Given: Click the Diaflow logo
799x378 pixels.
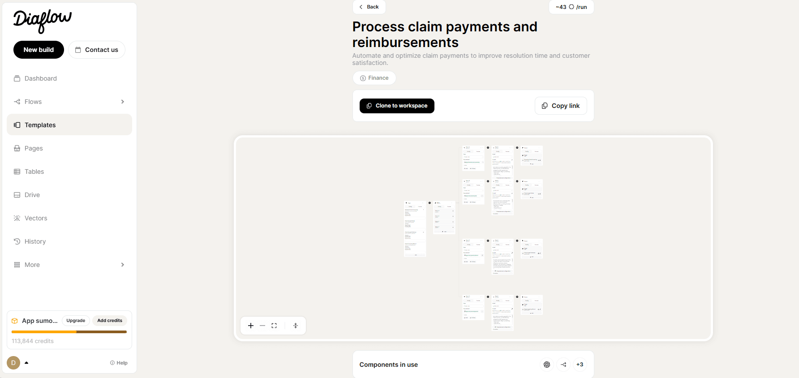Looking at the screenshot, I should (42, 21).
